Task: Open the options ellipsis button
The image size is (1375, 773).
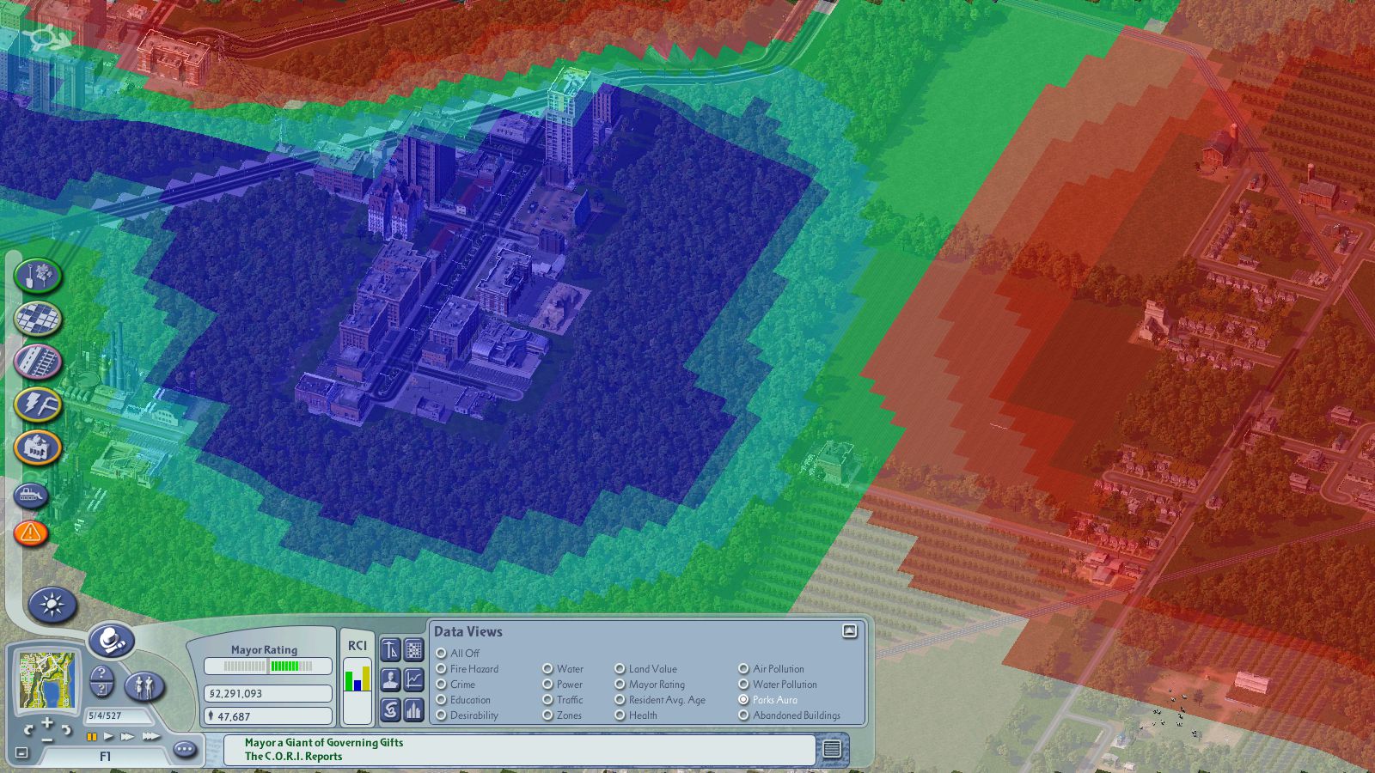Action: (x=185, y=750)
